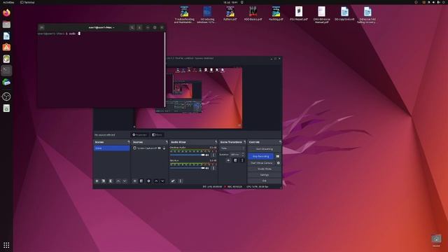The width and height of the screenshot is (448, 252).
Task: Add a new source in Sources panel
Action: pos(134,181)
